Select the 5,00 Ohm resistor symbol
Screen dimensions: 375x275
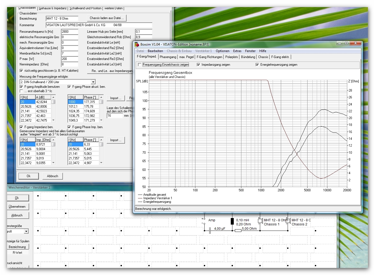point(238,231)
